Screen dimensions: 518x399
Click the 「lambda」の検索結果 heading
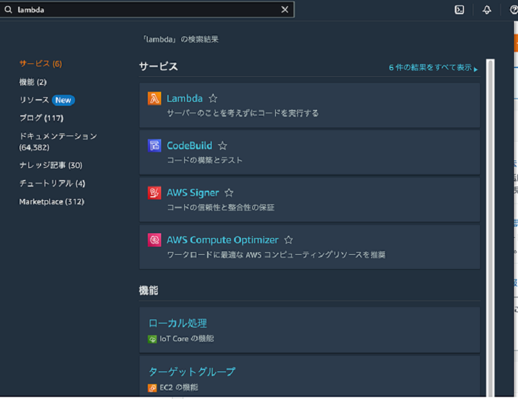coord(181,39)
